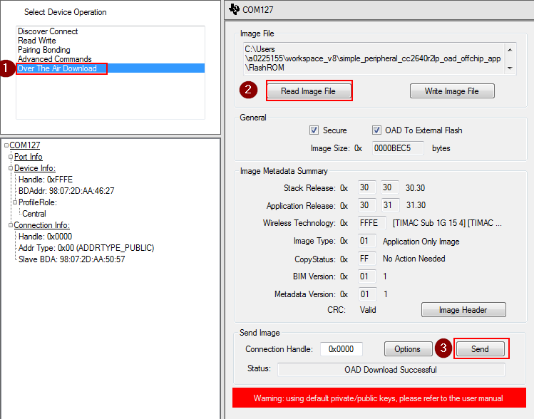Image resolution: width=534 pixels, height=419 pixels.
Task: Open Advanced Commands operation
Action: point(55,59)
